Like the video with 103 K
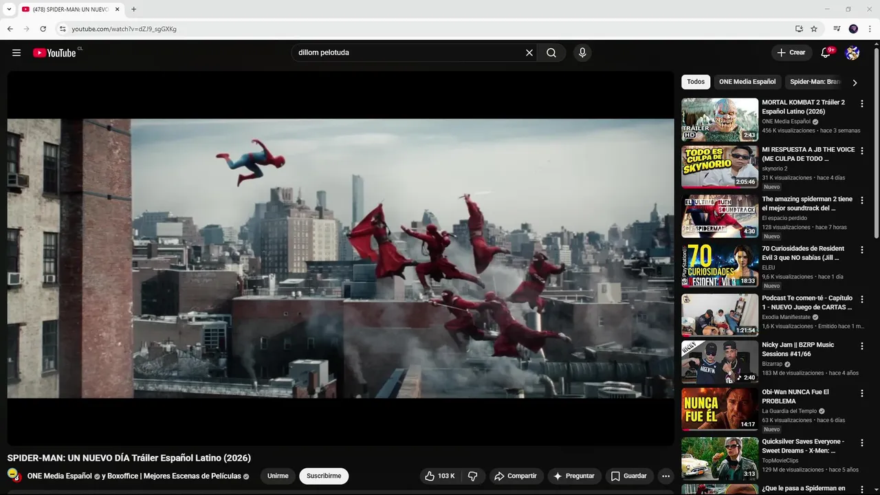880x495 pixels. [440, 476]
